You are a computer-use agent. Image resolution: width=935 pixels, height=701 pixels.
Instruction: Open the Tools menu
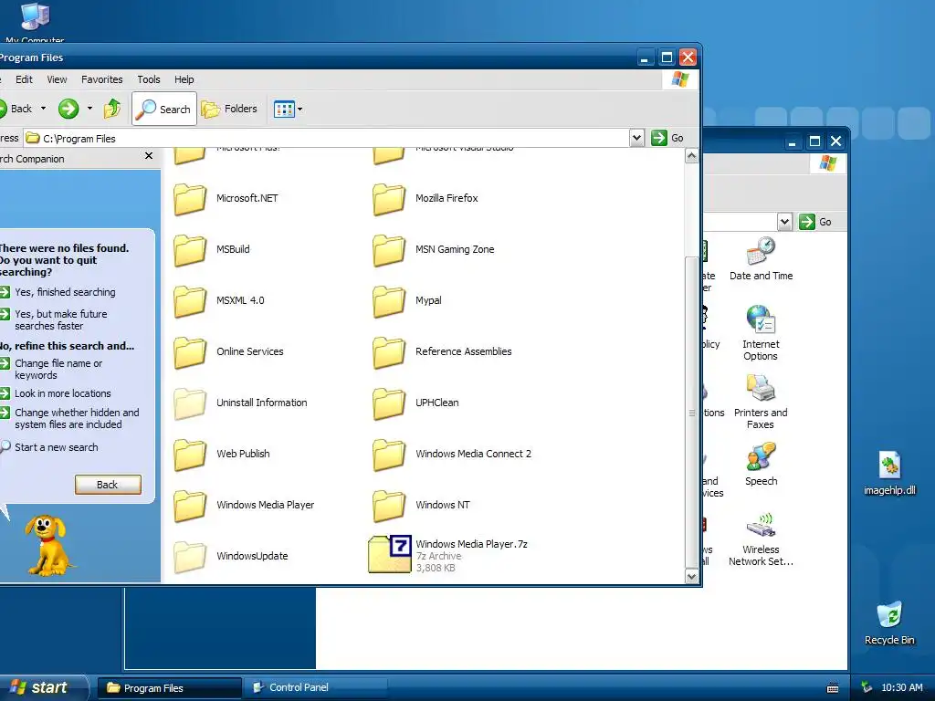[149, 79]
